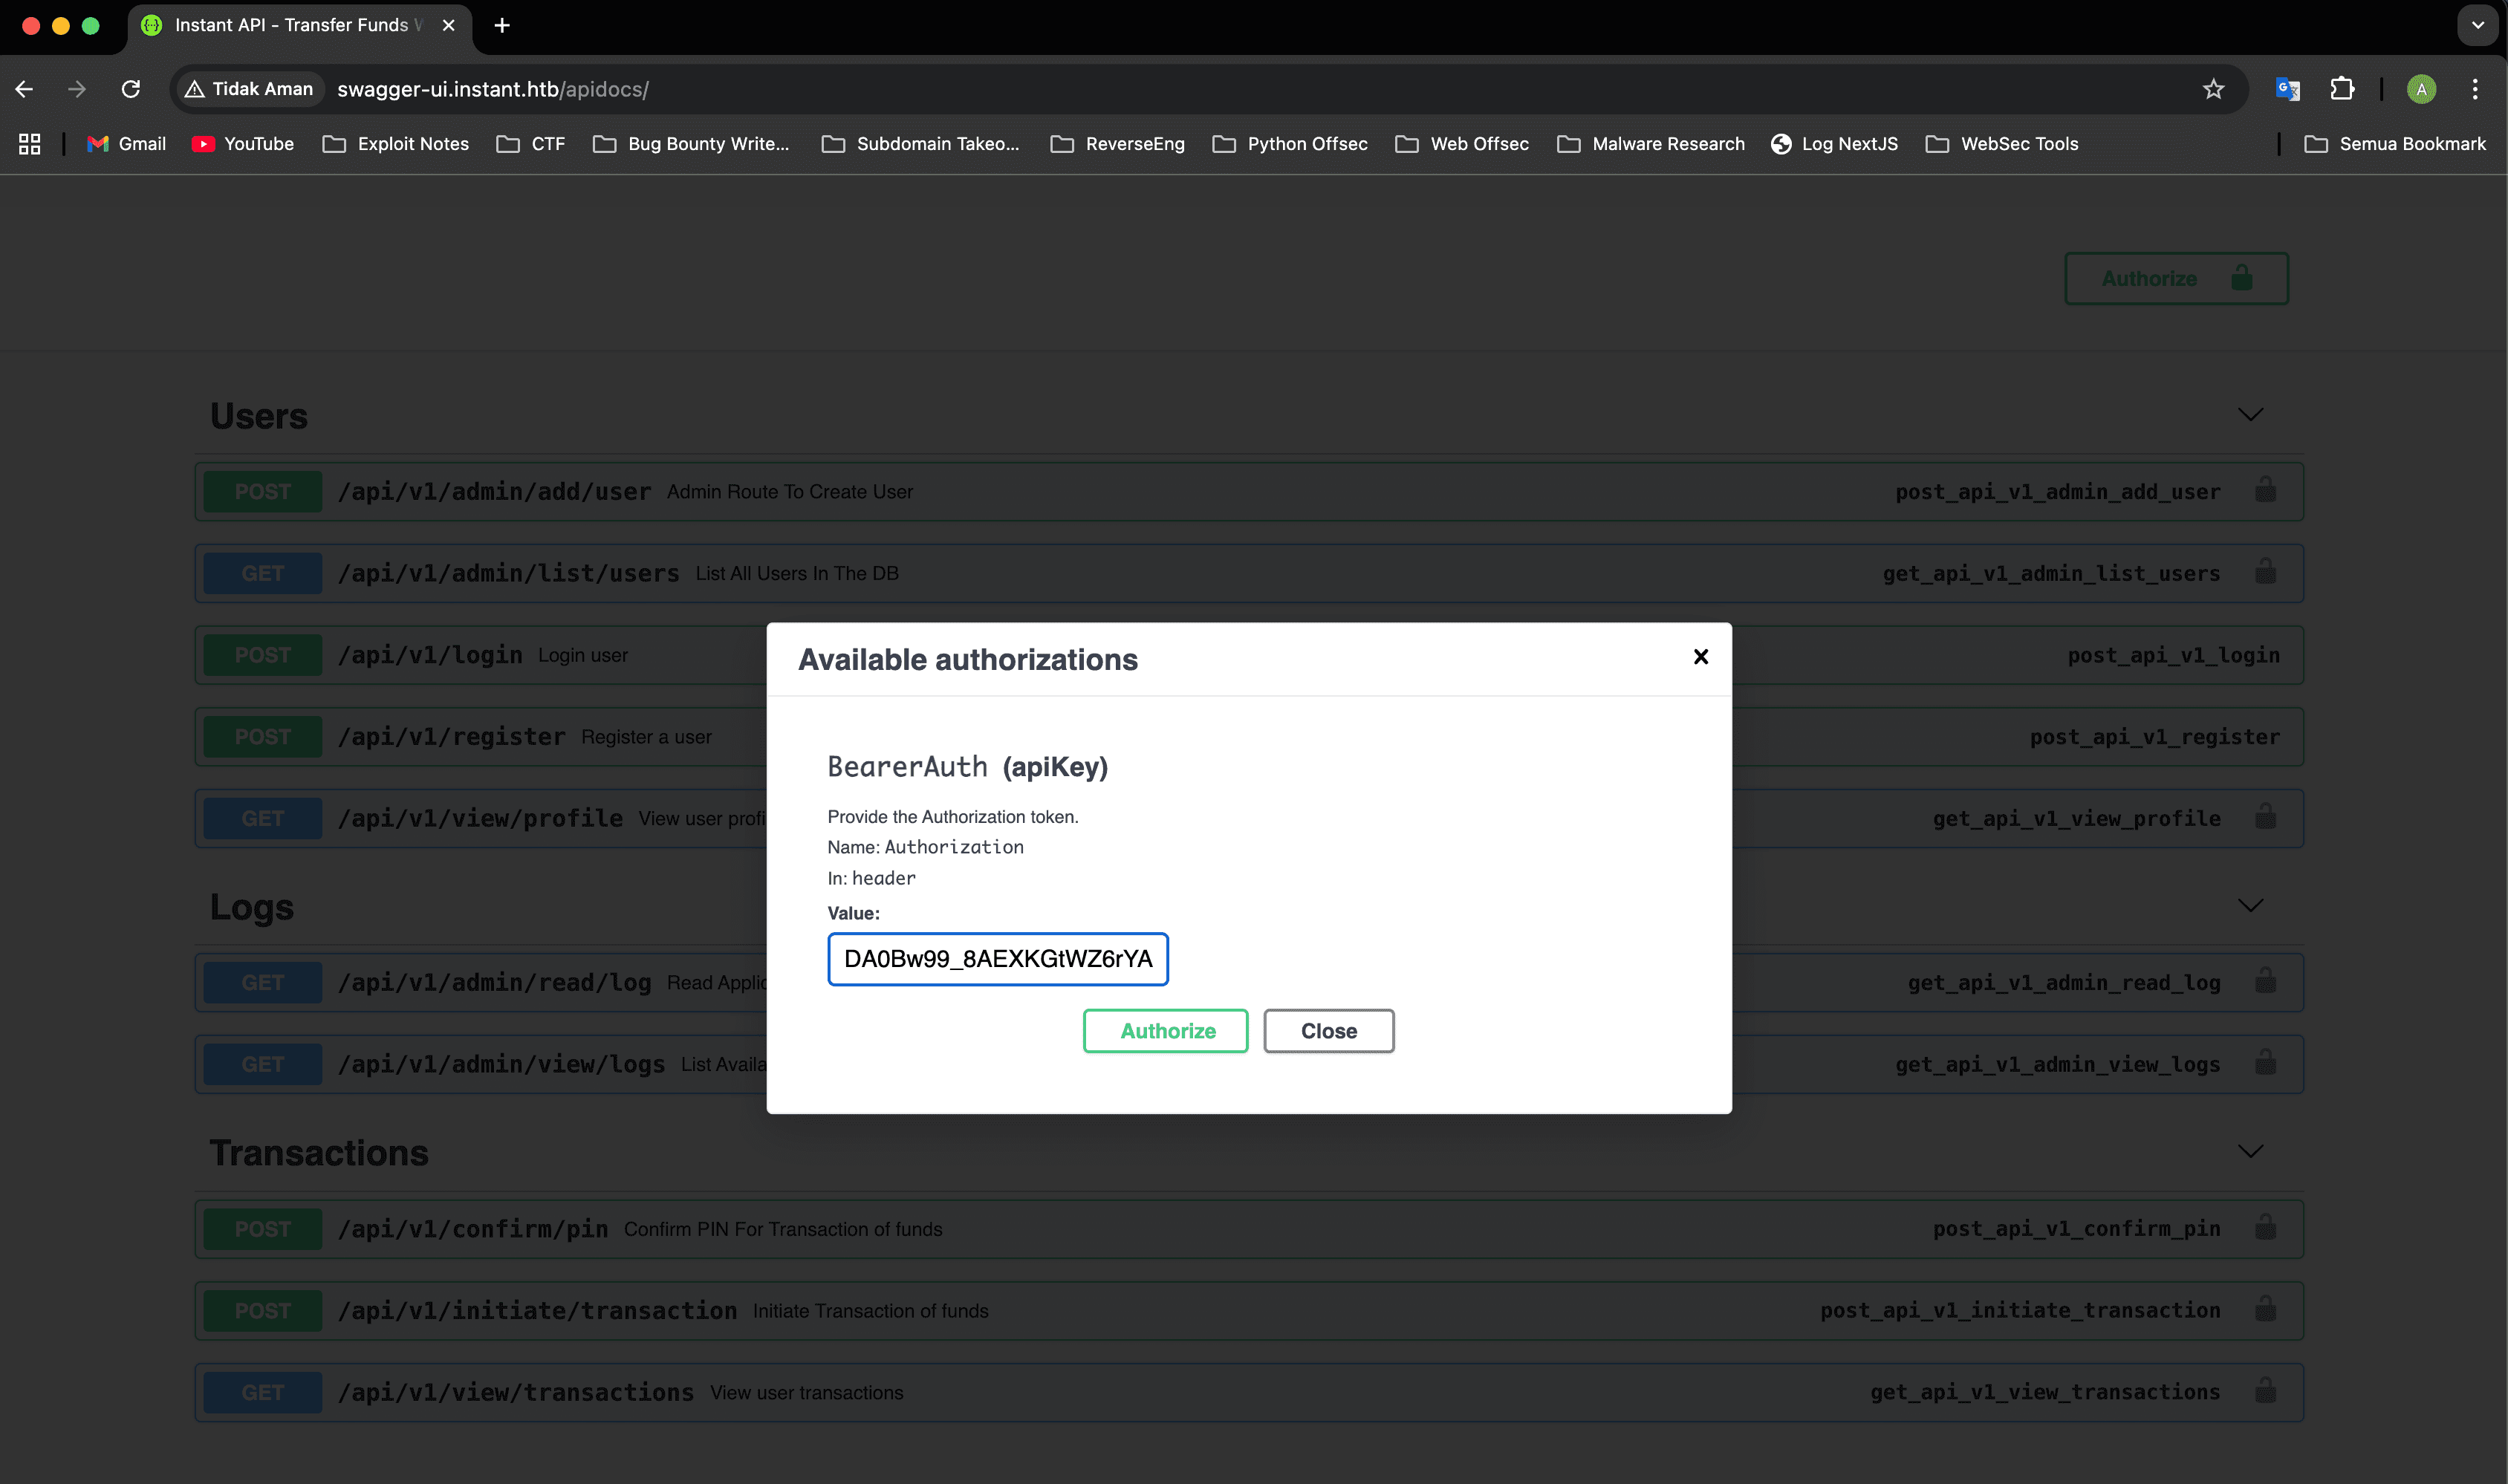2508x1484 pixels.
Task: Click the green Authorize button in dialog
Action: pyautogui.click(x=1165, y=1030)
